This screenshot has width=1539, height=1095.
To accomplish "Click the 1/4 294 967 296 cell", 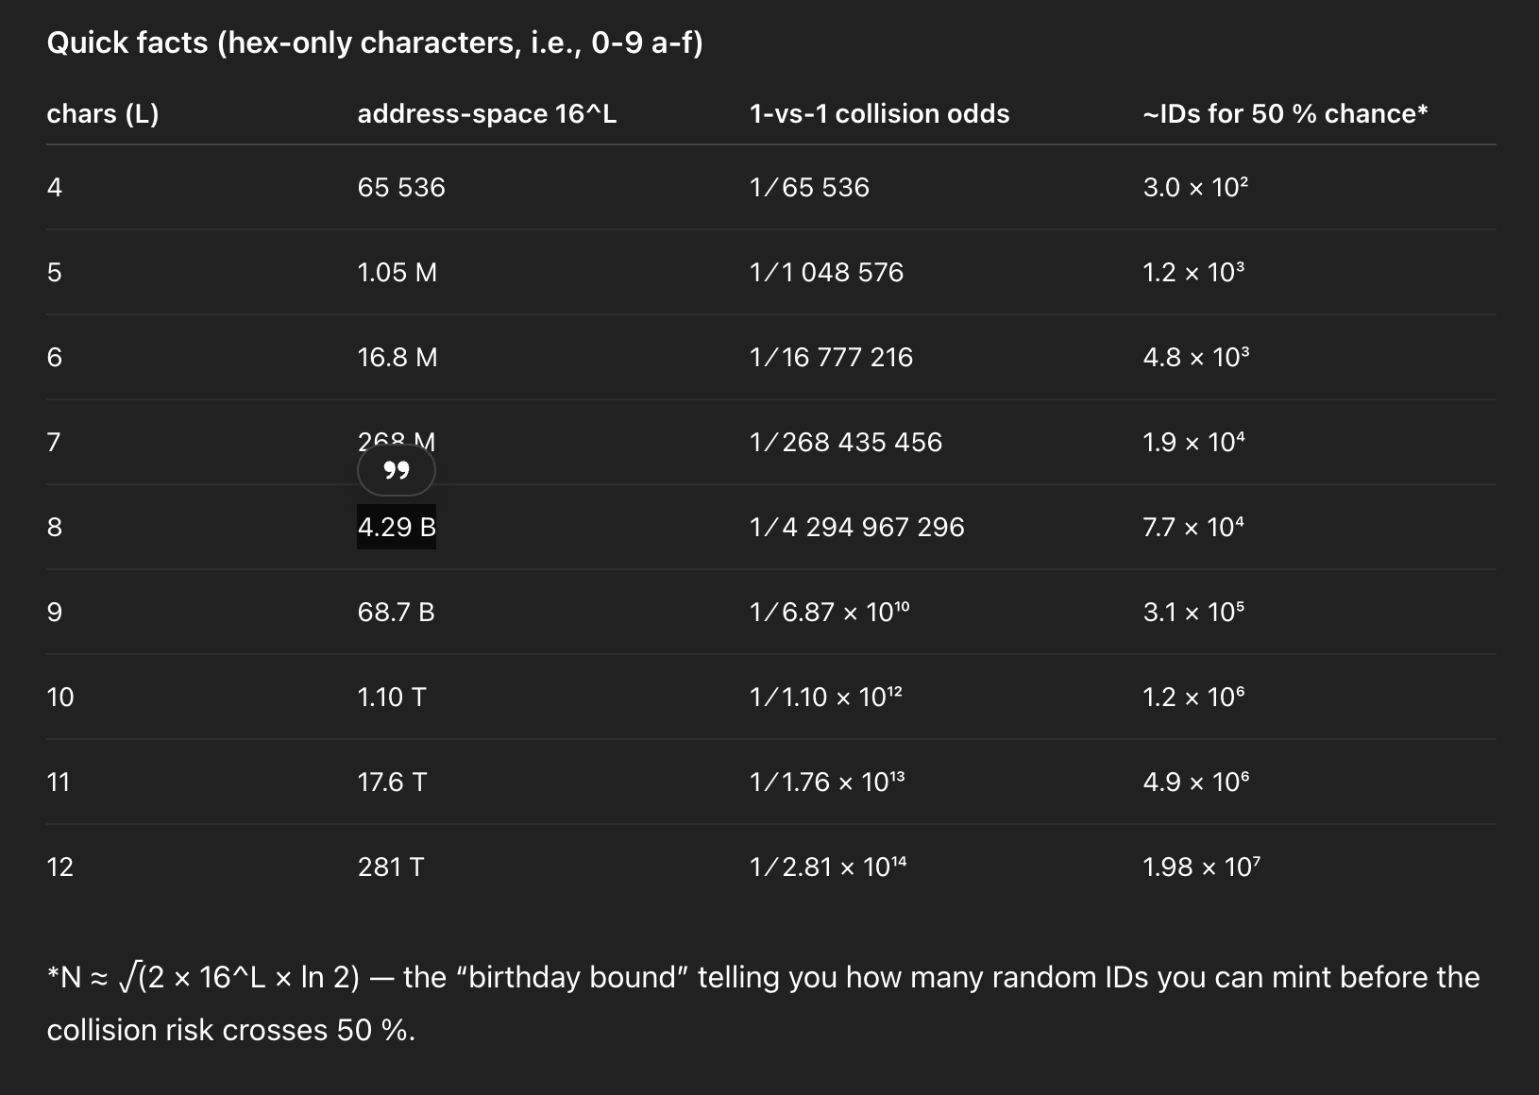I will pyautogui.click(x=856, y=527).
